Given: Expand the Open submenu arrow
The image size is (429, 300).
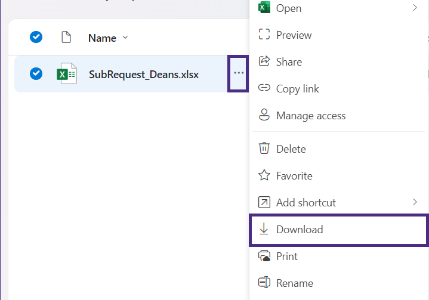Looking at the screenshot, I should [x=415, y=8].
